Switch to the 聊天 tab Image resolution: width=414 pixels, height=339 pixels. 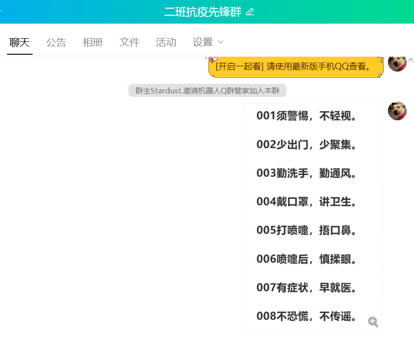[x=20, y=42]
